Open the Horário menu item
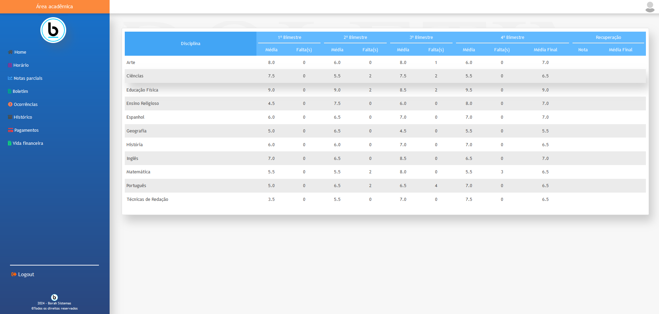 [x=18, y=65]
